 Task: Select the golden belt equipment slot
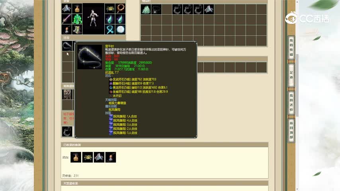(x=110, y=9)
